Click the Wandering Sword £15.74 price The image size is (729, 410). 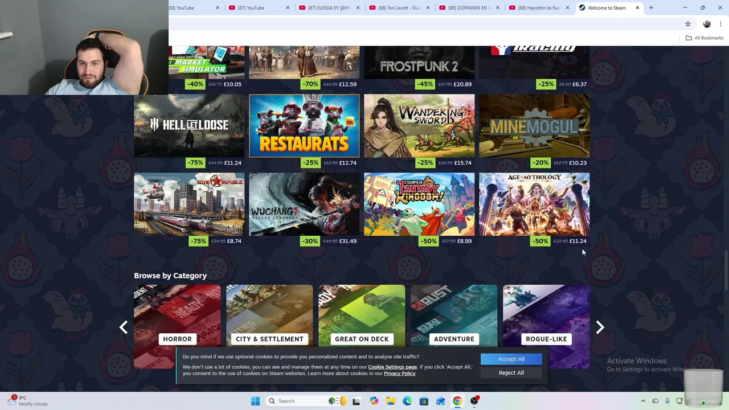462,163
